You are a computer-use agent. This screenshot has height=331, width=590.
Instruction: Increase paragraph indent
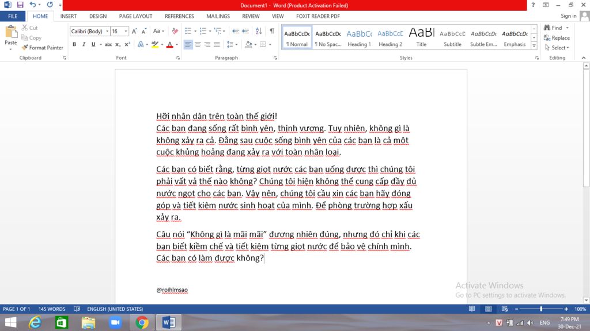pyautogui.click(x=245, y=31)
